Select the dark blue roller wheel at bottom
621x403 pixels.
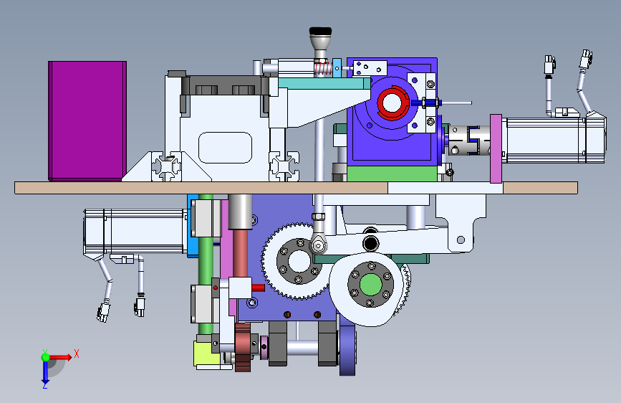pos(347,350)
